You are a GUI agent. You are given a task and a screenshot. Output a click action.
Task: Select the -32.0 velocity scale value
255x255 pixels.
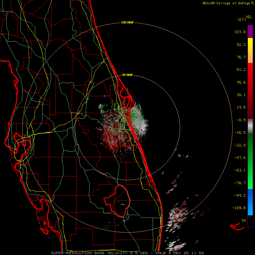240,145
